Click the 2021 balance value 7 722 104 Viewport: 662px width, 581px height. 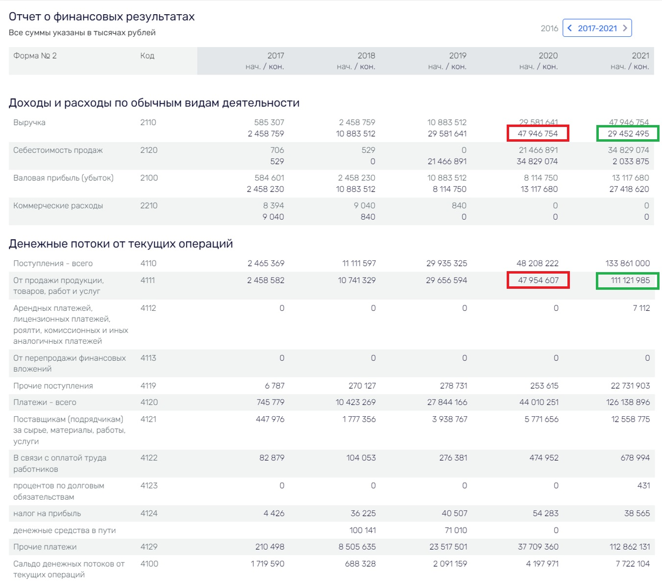coord(632,564)
